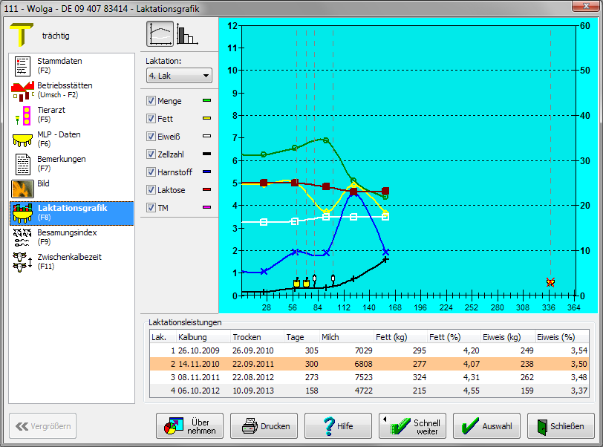
Task: Click the black Zellzahl color swatch
Action: [x=206, y=154]
